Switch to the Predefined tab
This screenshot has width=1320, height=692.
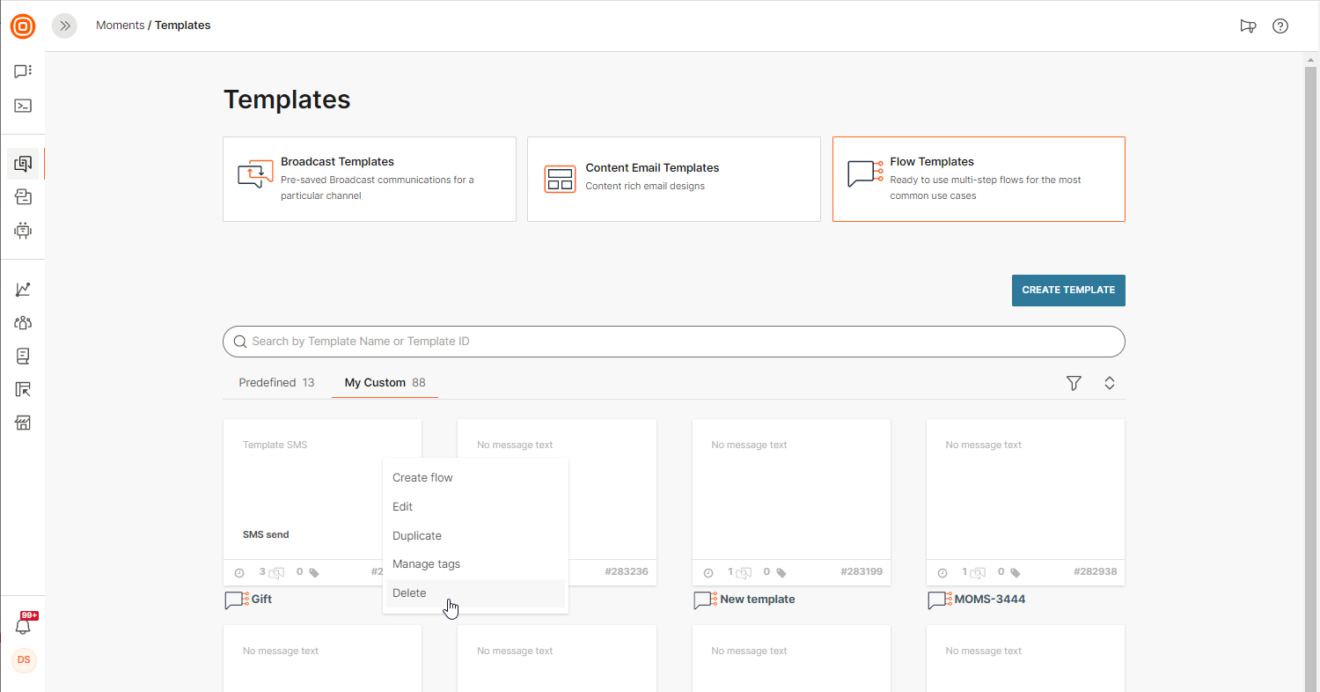click(276, 383)
